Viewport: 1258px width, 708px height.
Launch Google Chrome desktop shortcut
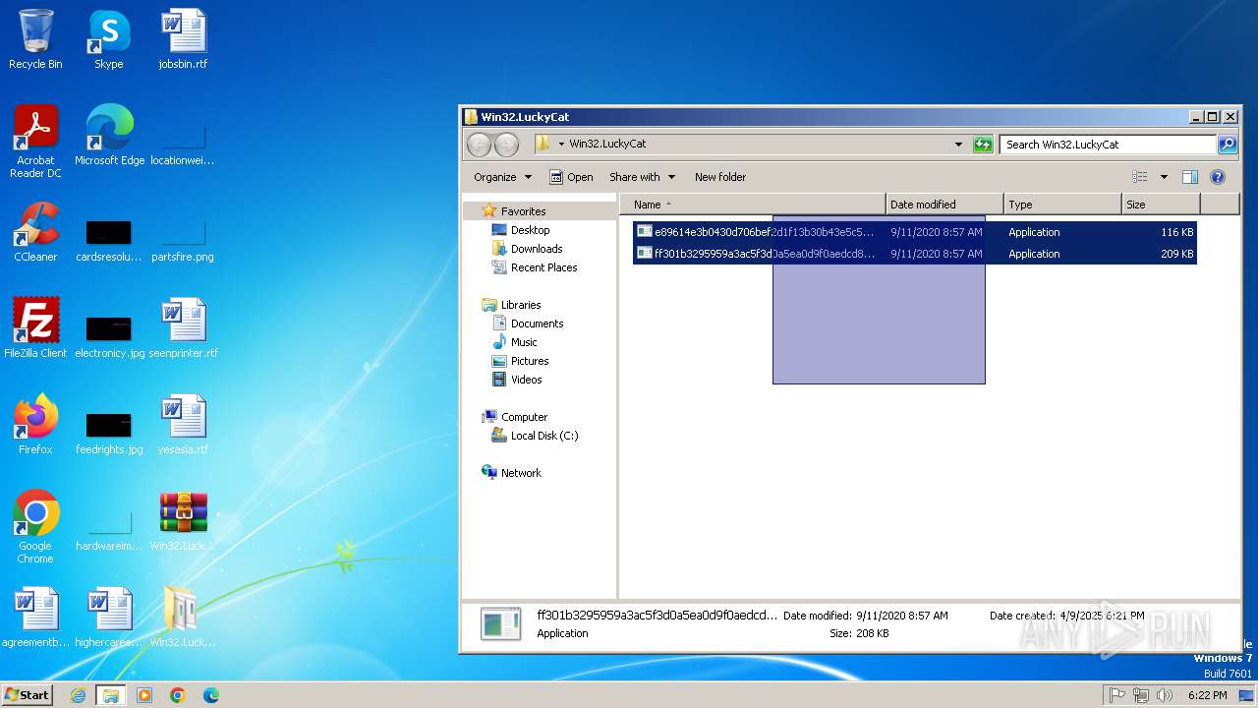click(x=35, y=527)
